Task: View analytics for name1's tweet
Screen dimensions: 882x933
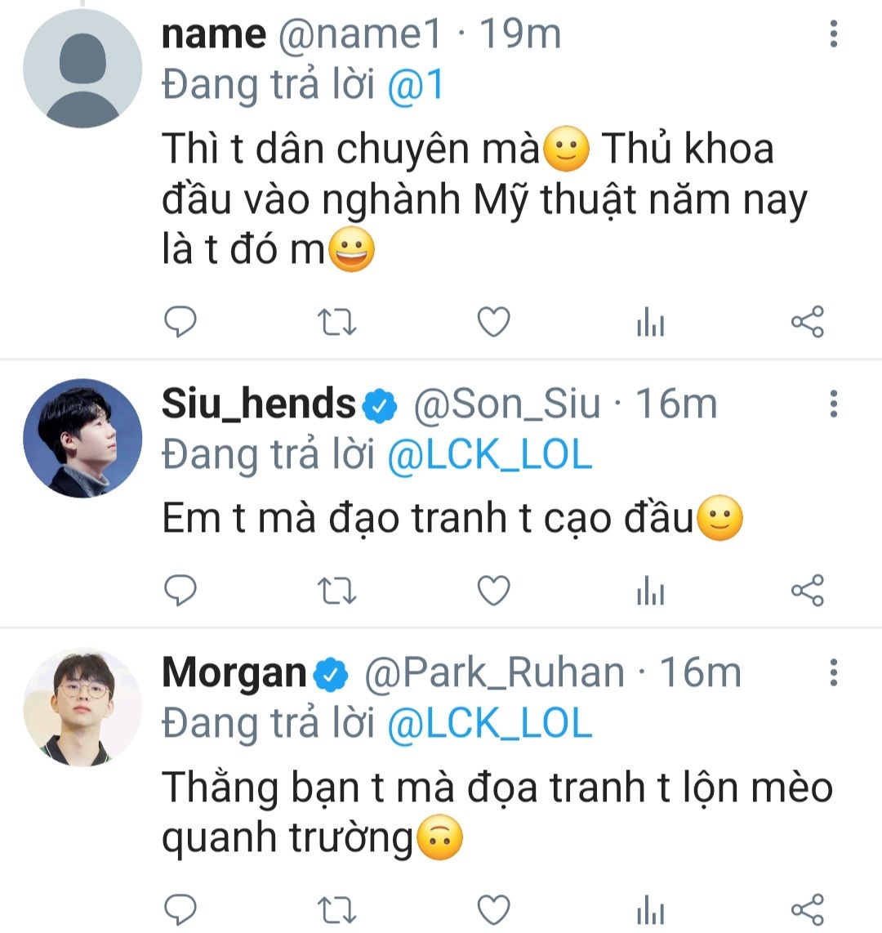Action: tap(650, 324)
